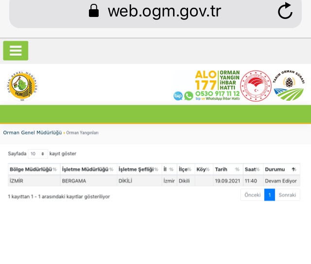This screenshot has height=264, width=311.
Task: Tap the bip messenger icon
Action: tap(178, 96)
